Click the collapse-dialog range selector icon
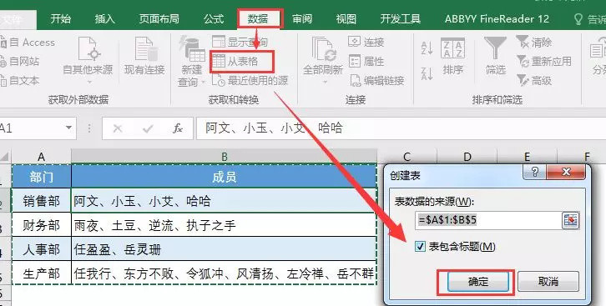Image resolution: width=606 pixels, height=306 pixels. [x=570, y=220]
